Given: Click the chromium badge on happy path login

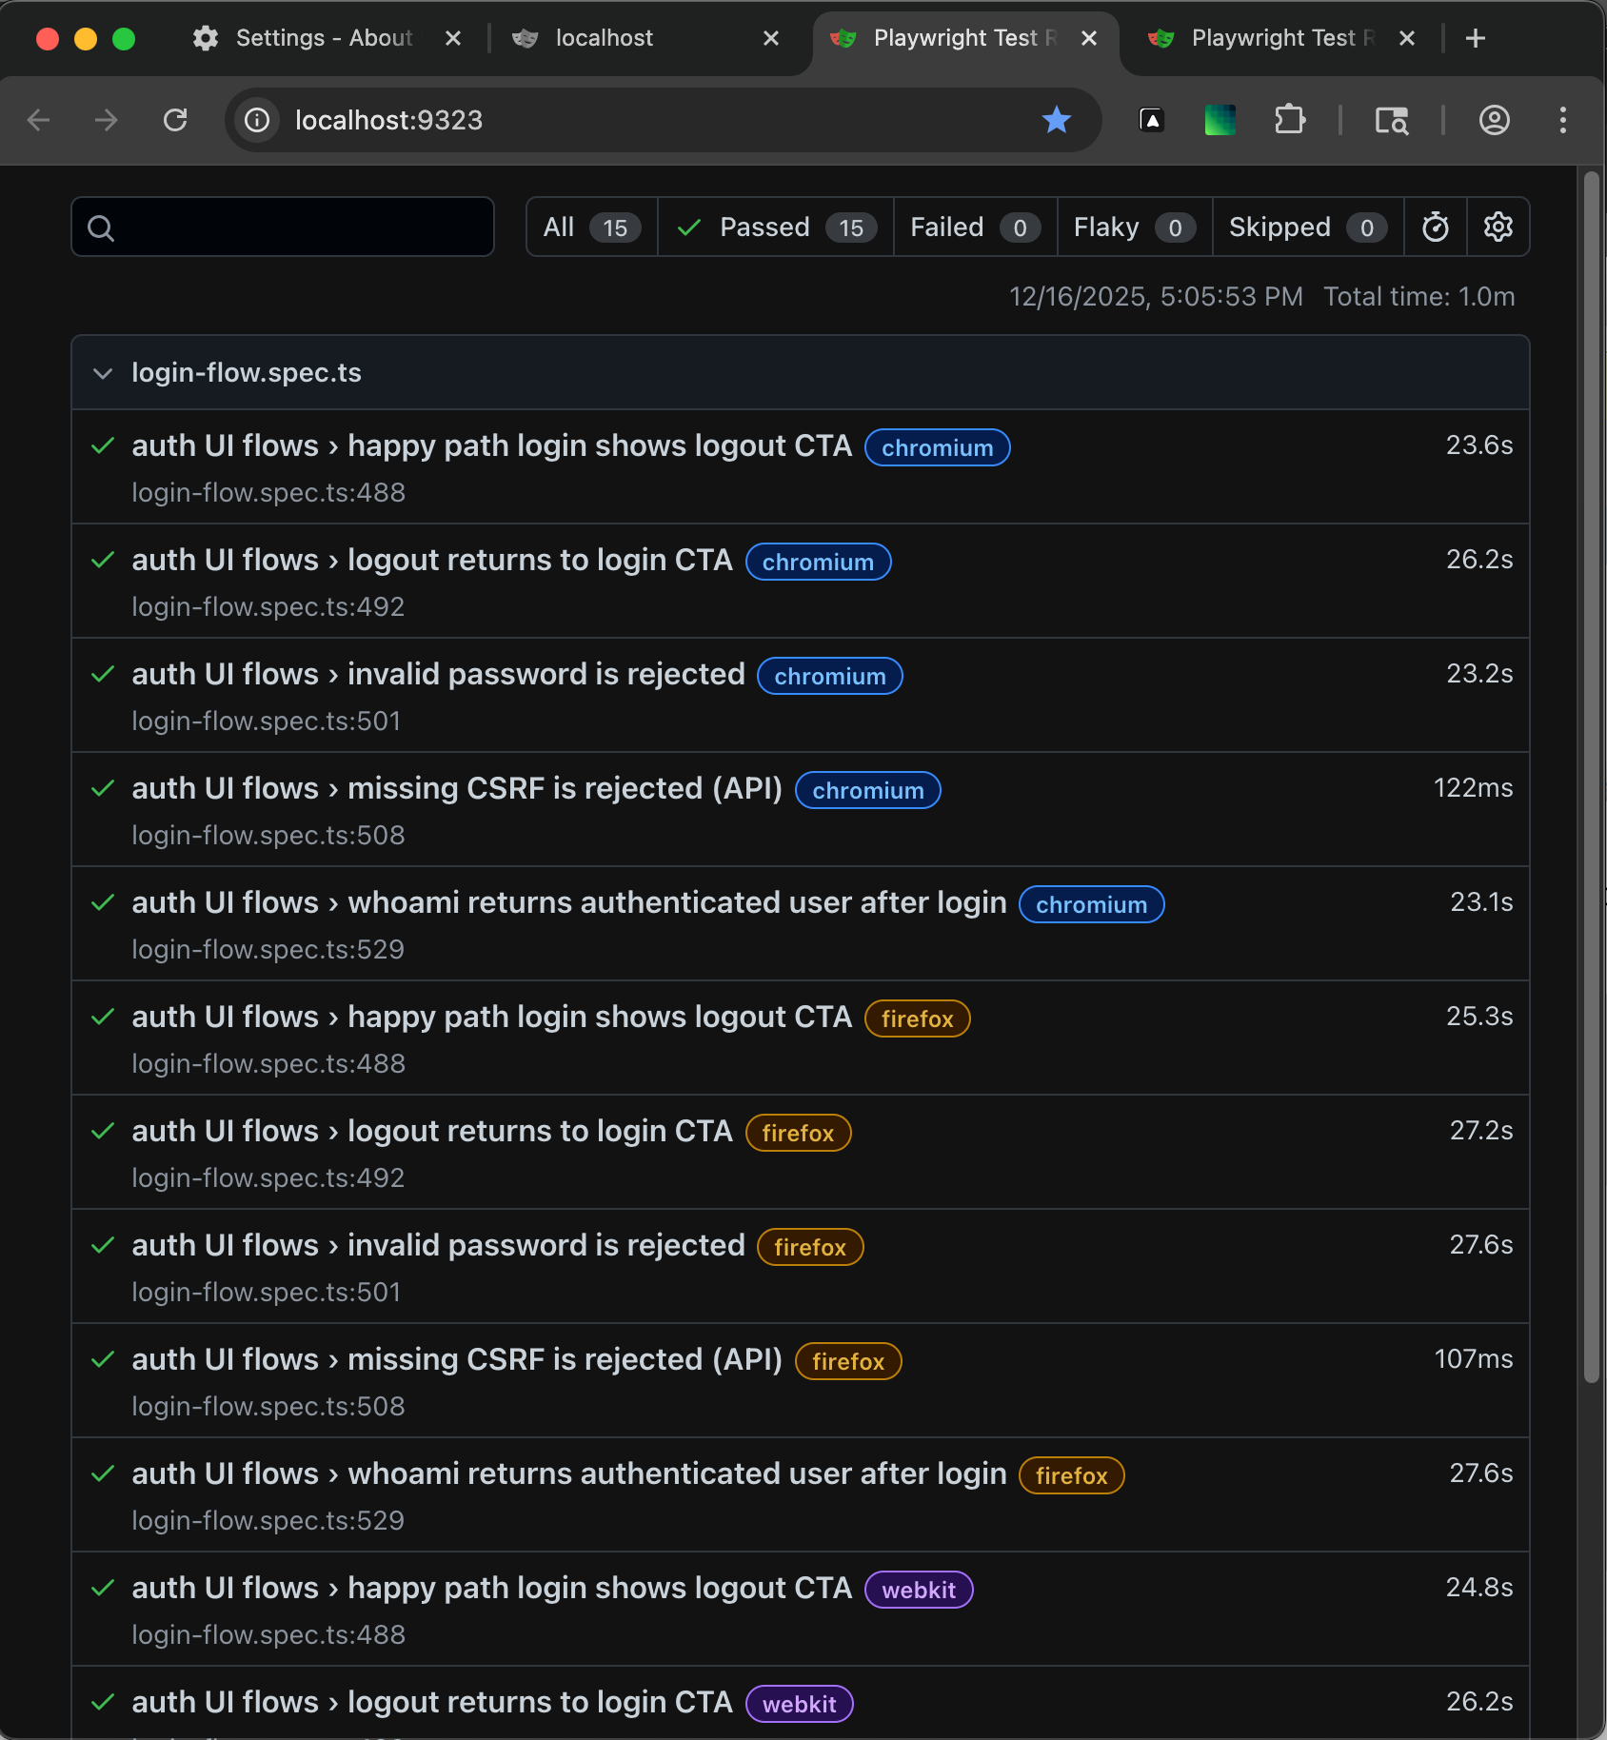Looking at the screenshot, I should pyautogui.click(x=937, y=447).
